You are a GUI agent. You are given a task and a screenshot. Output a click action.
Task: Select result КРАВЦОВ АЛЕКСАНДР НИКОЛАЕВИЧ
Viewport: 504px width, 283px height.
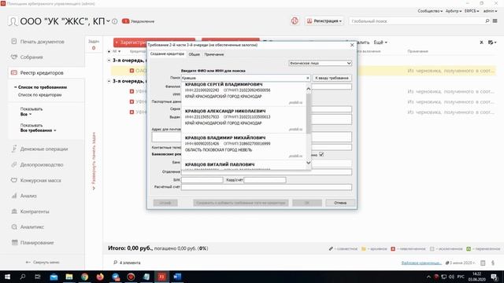coord(243,120)
